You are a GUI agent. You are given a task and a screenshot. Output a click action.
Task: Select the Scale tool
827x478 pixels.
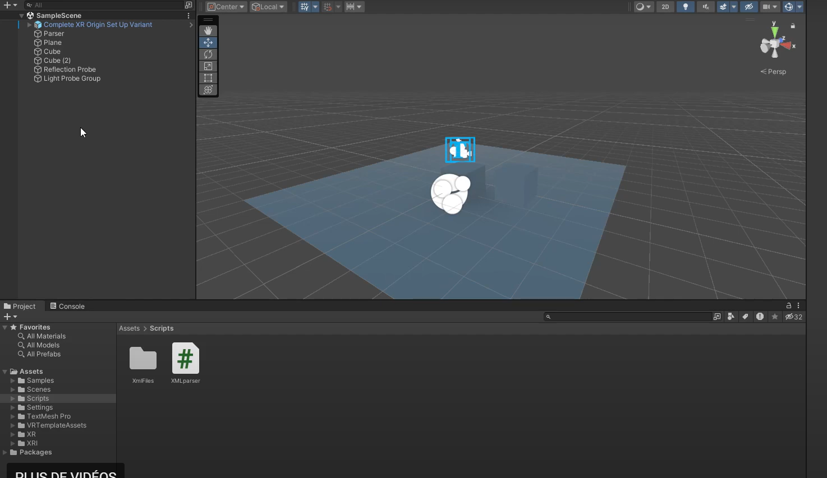tap(208, 66)
